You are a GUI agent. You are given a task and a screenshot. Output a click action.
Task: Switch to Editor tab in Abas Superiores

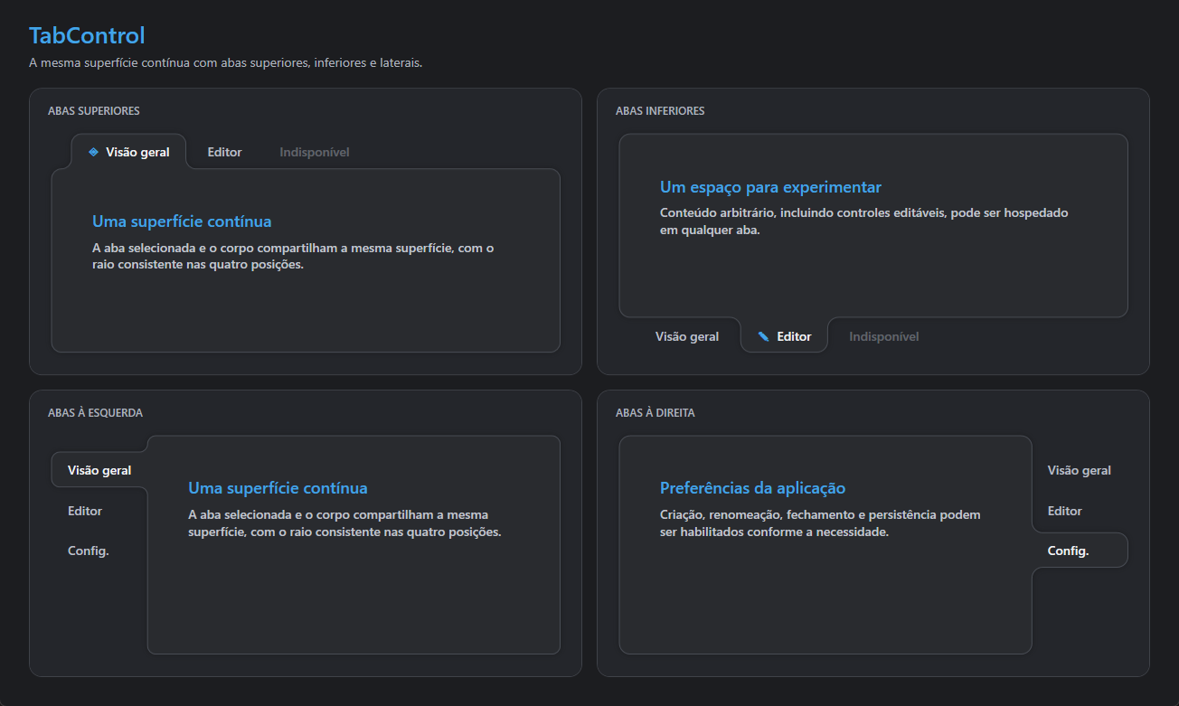224,152
